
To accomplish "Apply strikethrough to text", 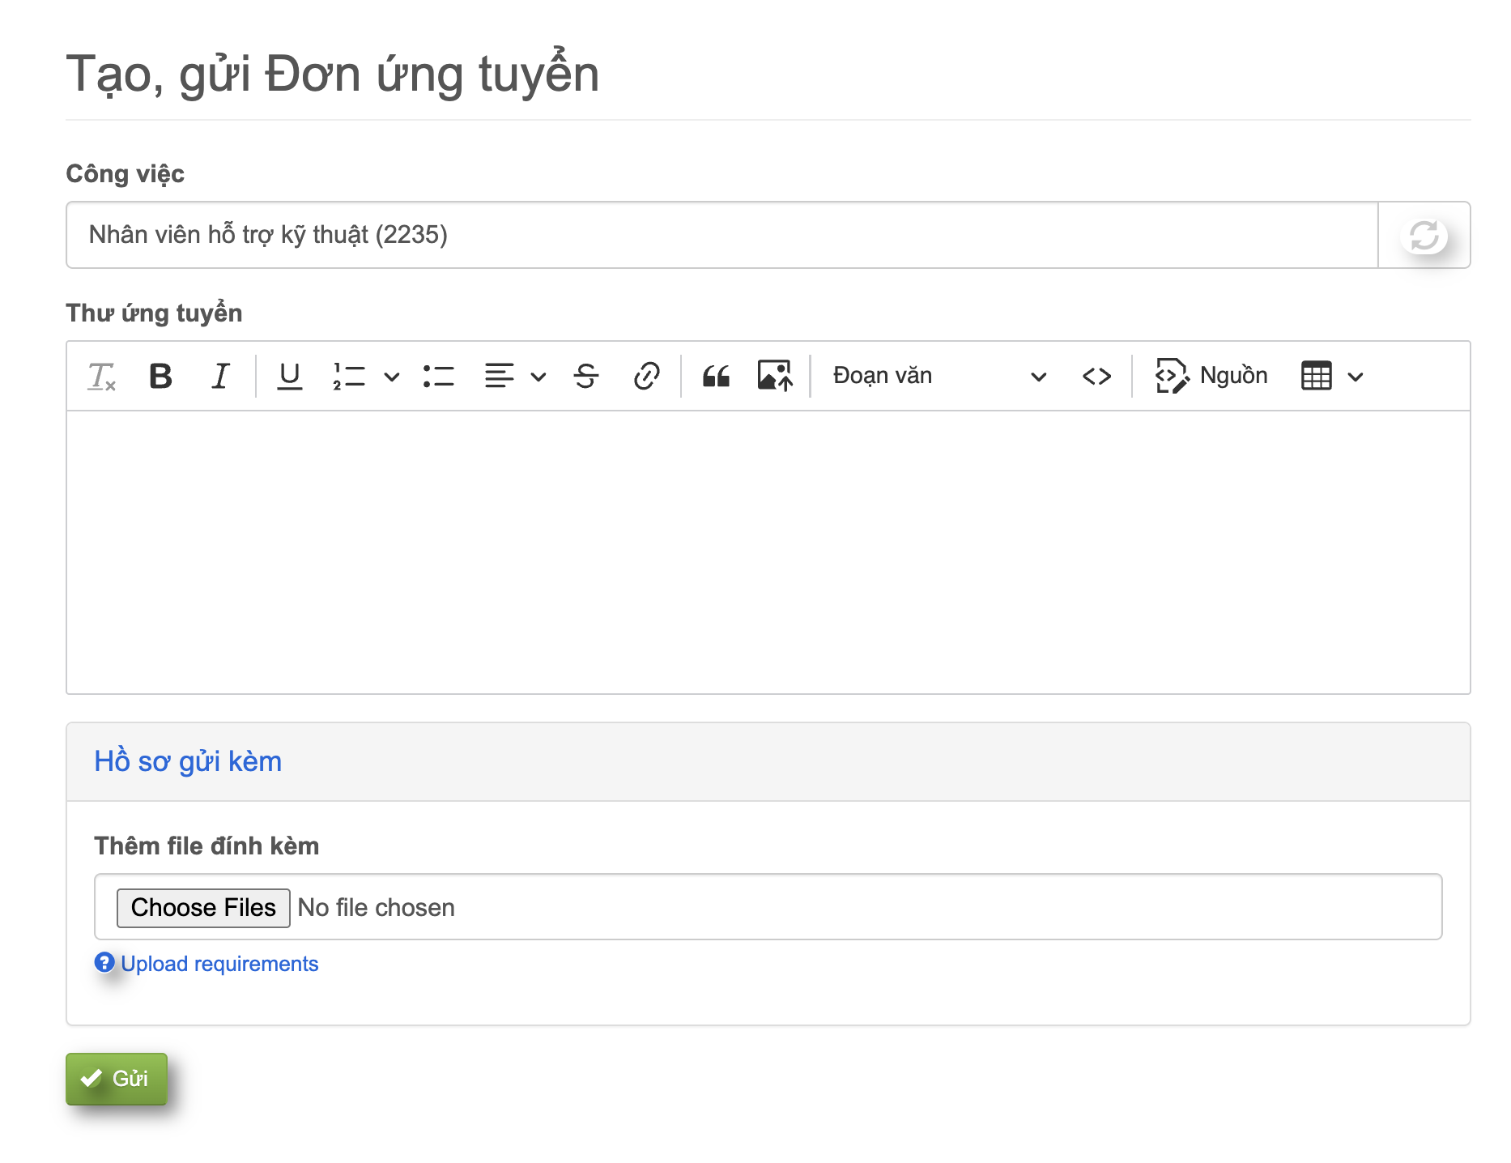I will (585, 376).
